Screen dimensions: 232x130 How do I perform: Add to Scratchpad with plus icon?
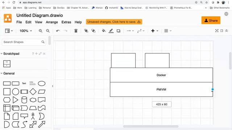36,54
